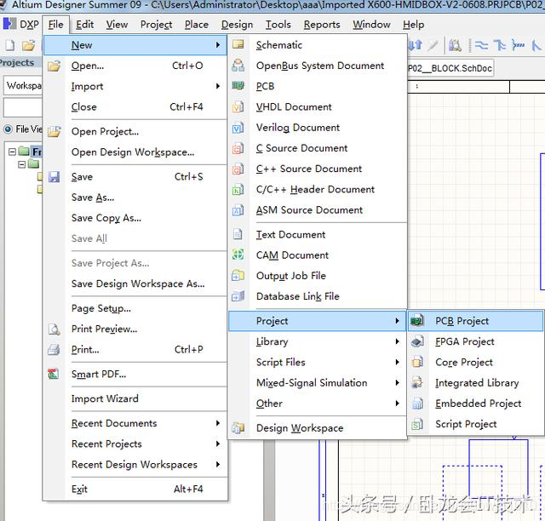Click the printer icon beside Print...
This screenshot has width=545, height=521.
pos(54,349)
